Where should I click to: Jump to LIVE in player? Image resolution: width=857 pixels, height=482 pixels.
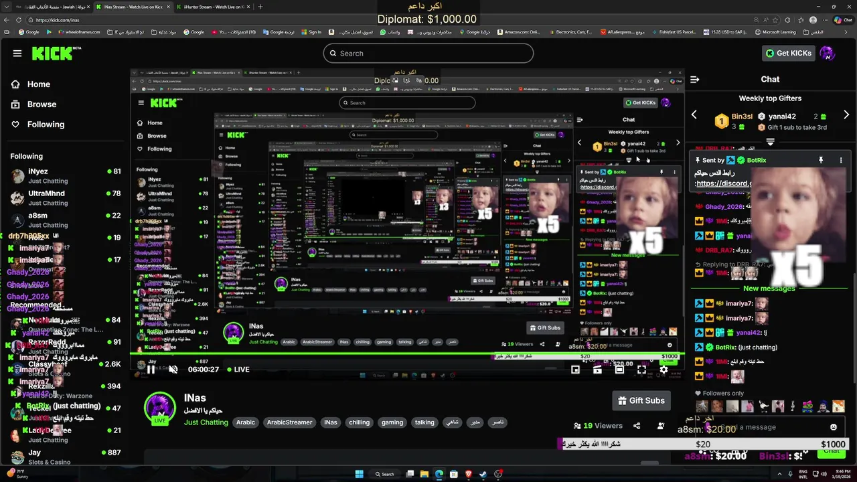tap(238, 370)
